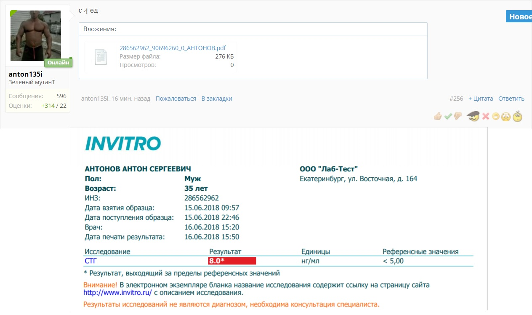Click the green Онлайн status badge

coord(59,62)
